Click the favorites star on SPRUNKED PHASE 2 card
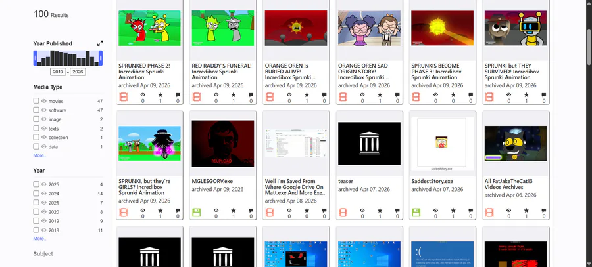This screenshot has width=592, height=267. coord(160,95)
